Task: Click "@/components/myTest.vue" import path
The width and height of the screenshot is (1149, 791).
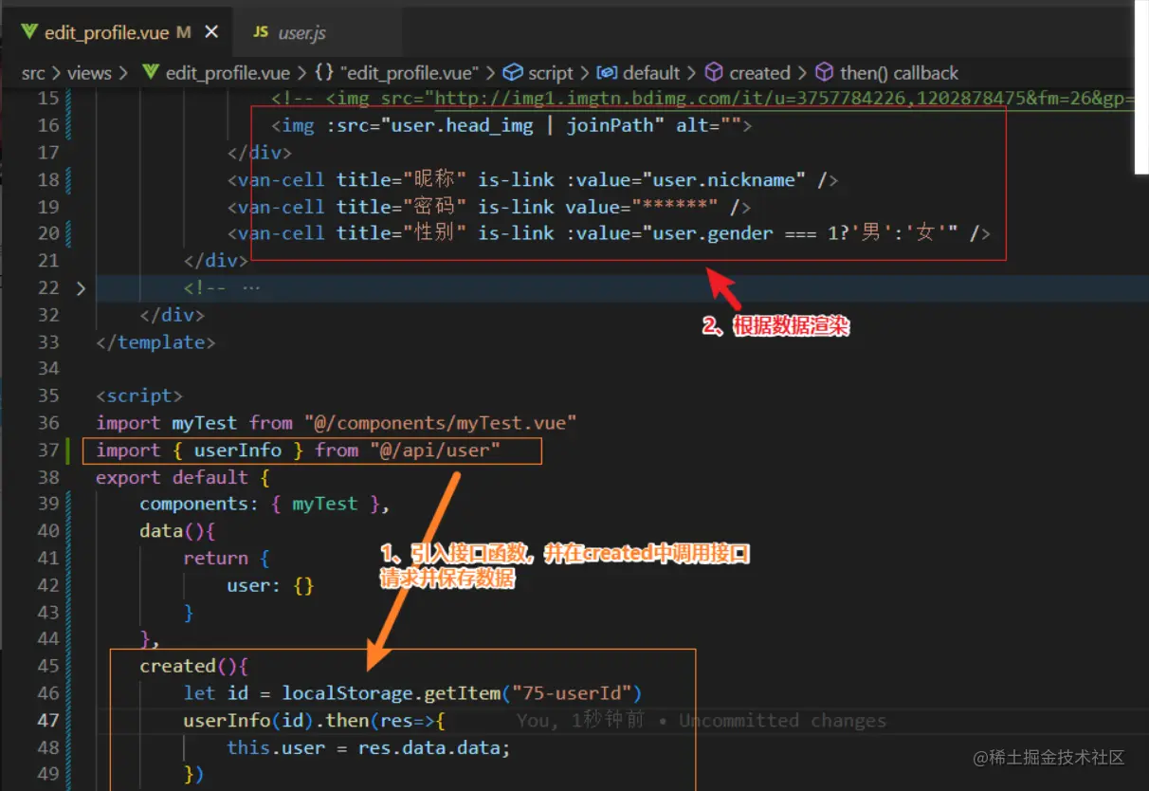Action: [x=440, y=423]
